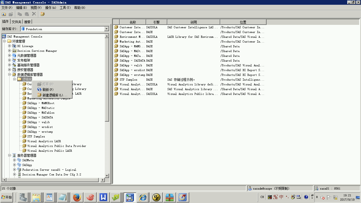Viewport: 361px width, 203px height.
Task: Click the paste icon in the toolbar
Action: point(27,14)
